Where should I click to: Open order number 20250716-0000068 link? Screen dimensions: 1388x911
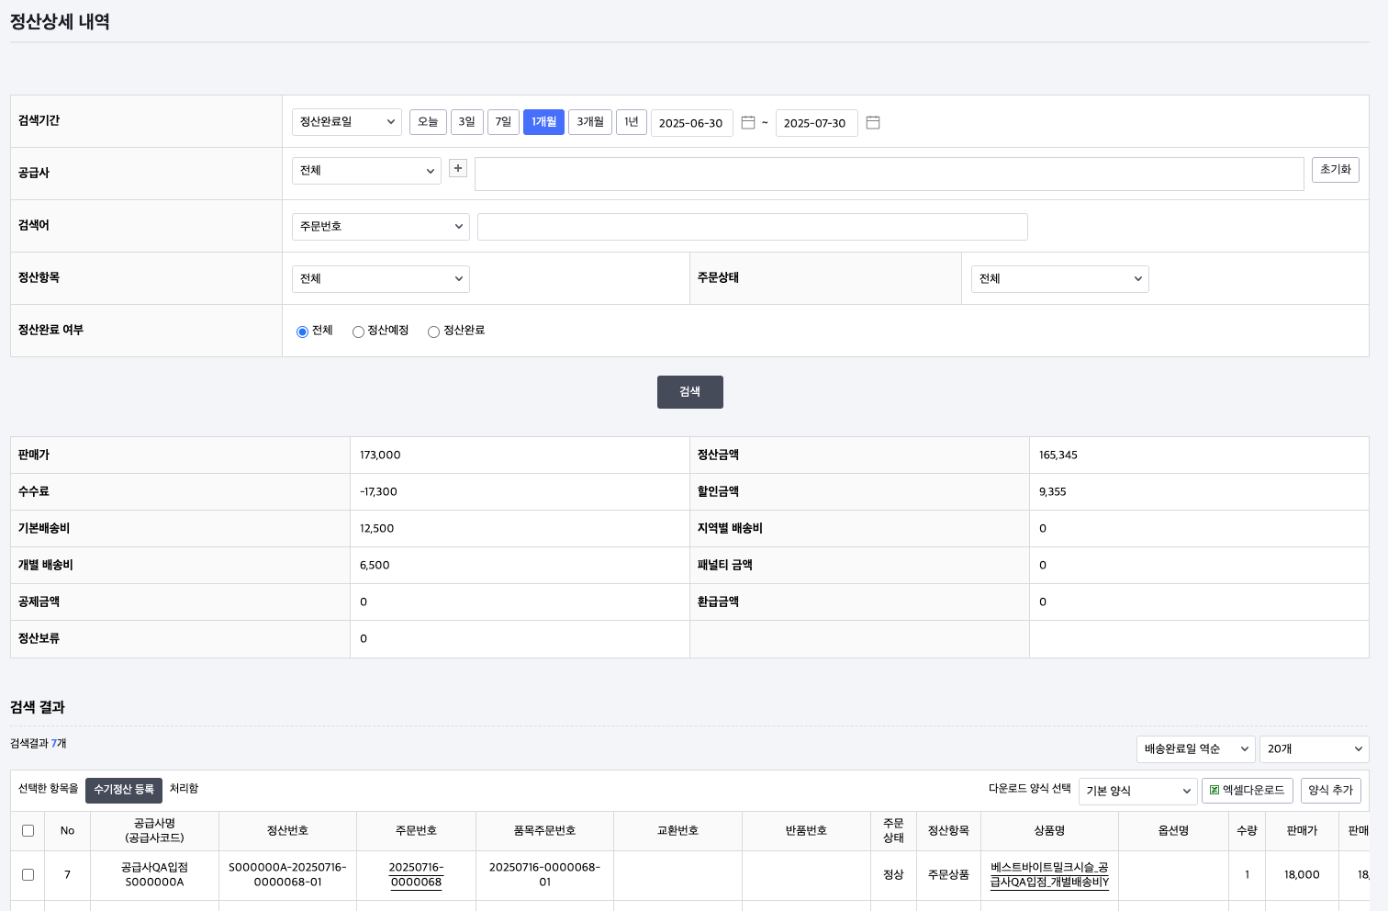pos(416,874)
